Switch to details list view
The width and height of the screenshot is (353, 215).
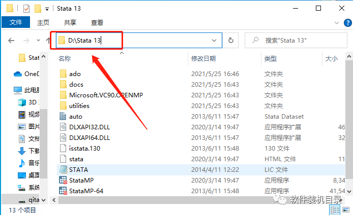(x=335, y=210)
